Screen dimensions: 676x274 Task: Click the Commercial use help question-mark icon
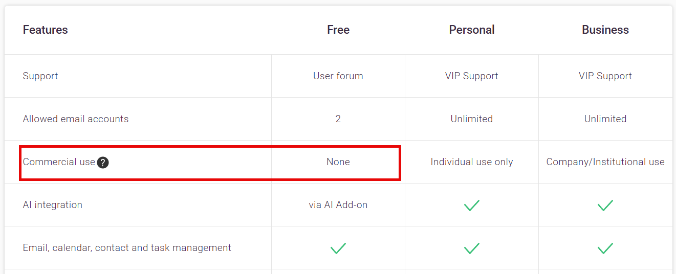point(103,163)
